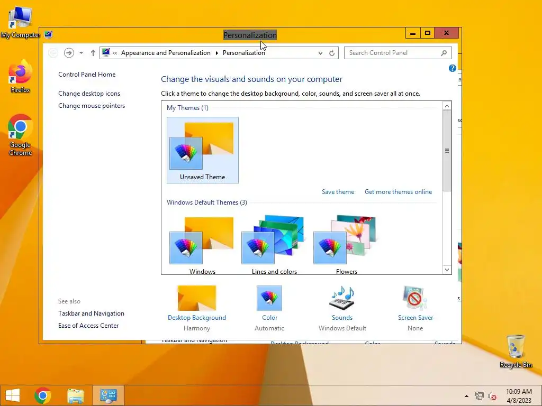Click the double-chevron breadcrumb overflow
Viewport: 542px width, 406px height.
pyautogui.click(x=115, y=53)
